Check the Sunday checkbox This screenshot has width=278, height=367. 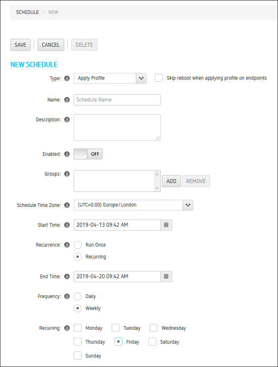[78, 356]
